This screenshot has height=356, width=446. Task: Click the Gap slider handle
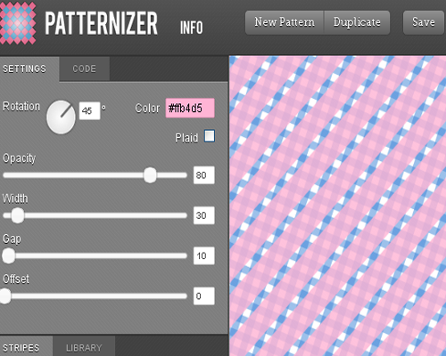[9, 255]
